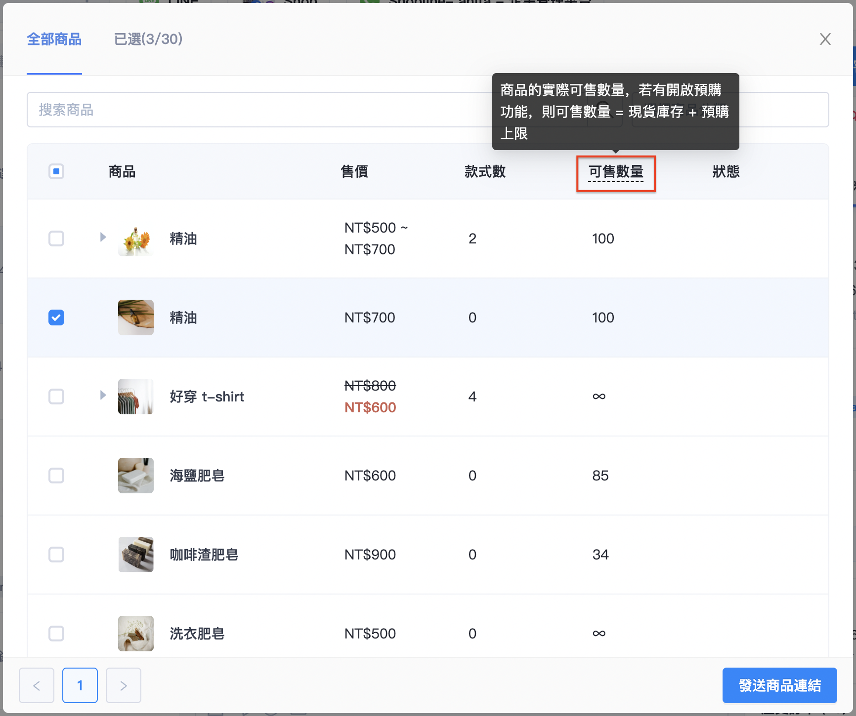The height and width of the screenshot is (716, 856).
Task: Click the quantity 85 for 海鹽肥皂
Action: 600,476
